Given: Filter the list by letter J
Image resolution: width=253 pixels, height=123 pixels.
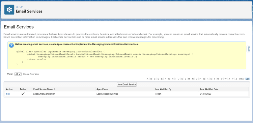Looking at the screenshot, I should [179, 79].
